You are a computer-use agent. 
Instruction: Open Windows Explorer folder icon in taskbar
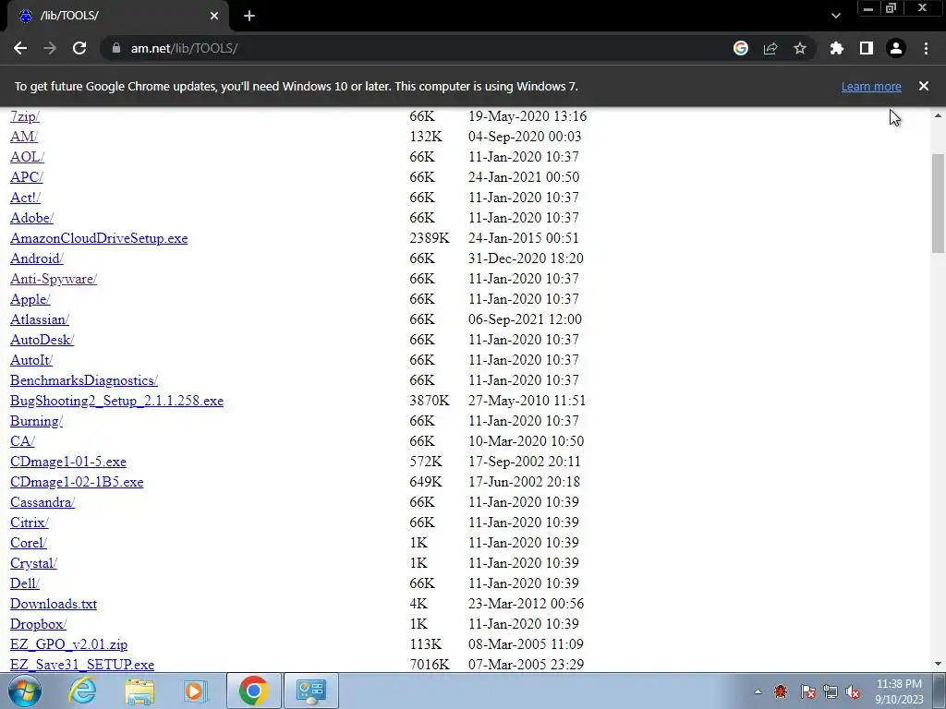coord(139,691)
